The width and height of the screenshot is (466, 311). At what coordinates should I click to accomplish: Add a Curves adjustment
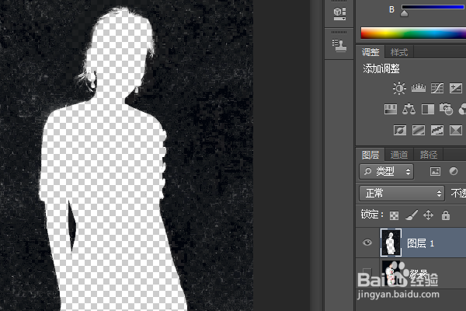point(437,88)
